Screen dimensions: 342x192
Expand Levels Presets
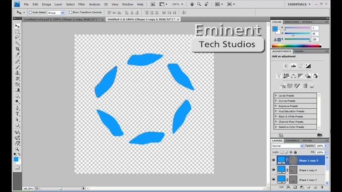coord(276,95)
